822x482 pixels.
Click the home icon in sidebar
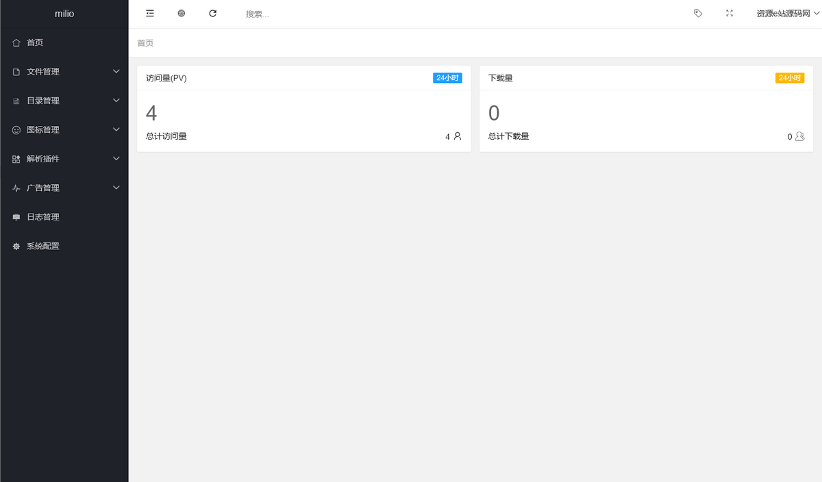[16, 42]
